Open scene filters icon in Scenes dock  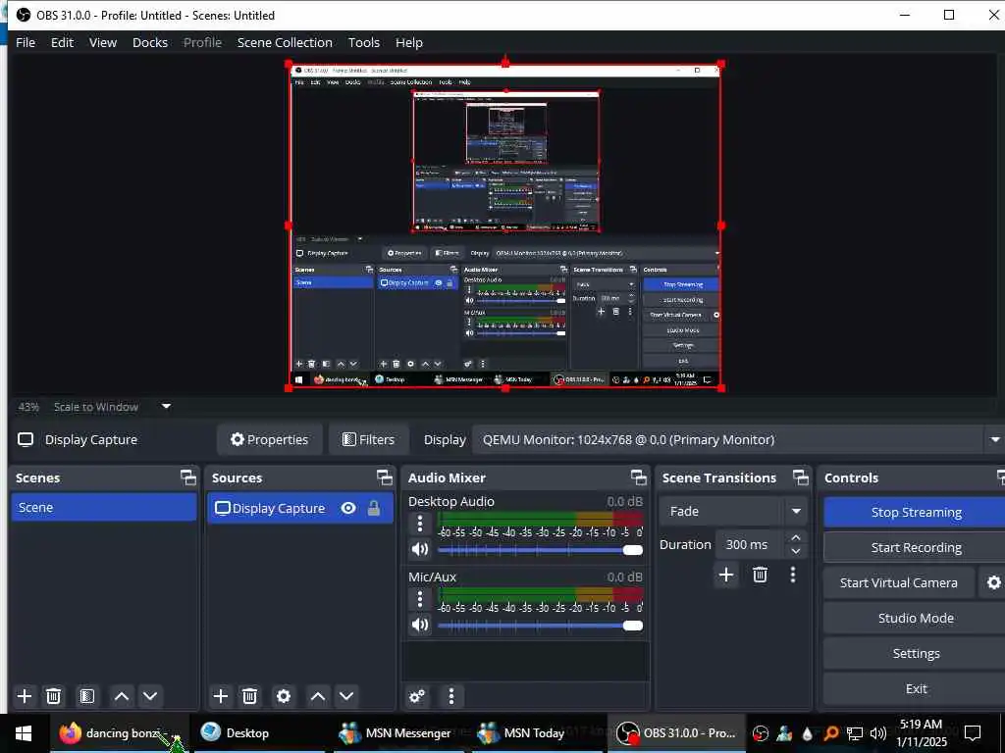click(87, 696)
